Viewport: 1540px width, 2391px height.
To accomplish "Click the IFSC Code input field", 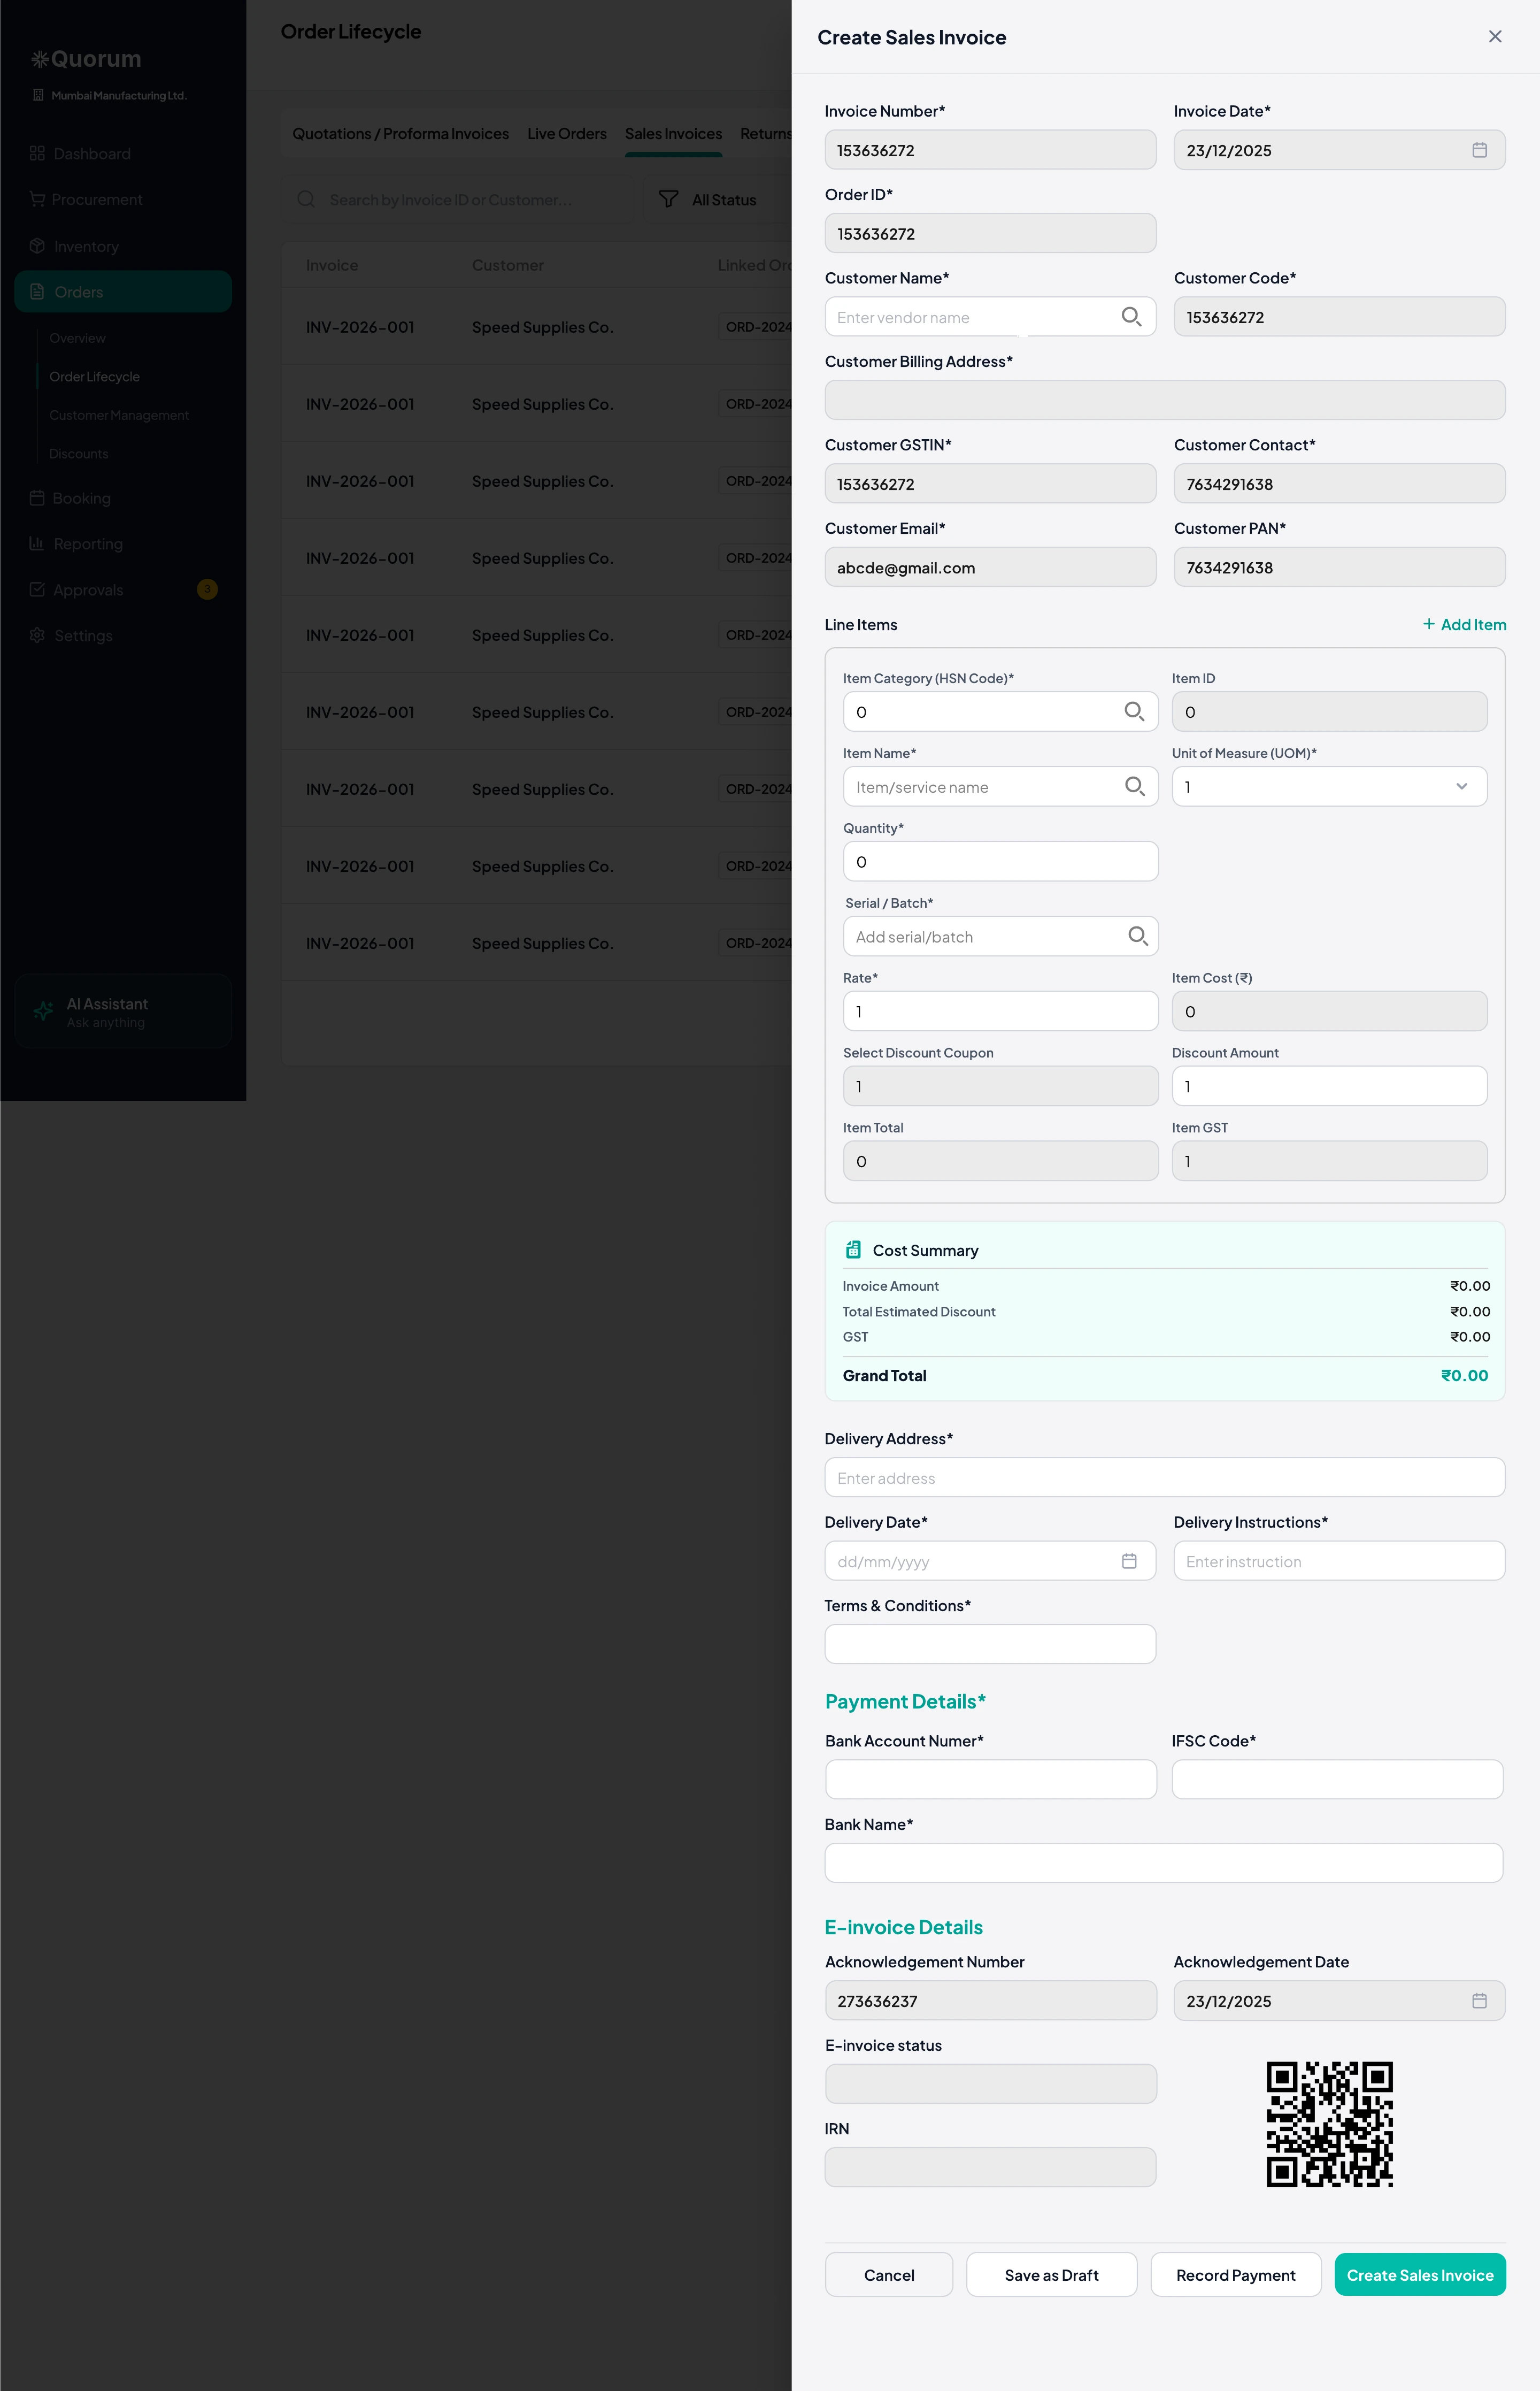I will click(x=1337, y=1779).
